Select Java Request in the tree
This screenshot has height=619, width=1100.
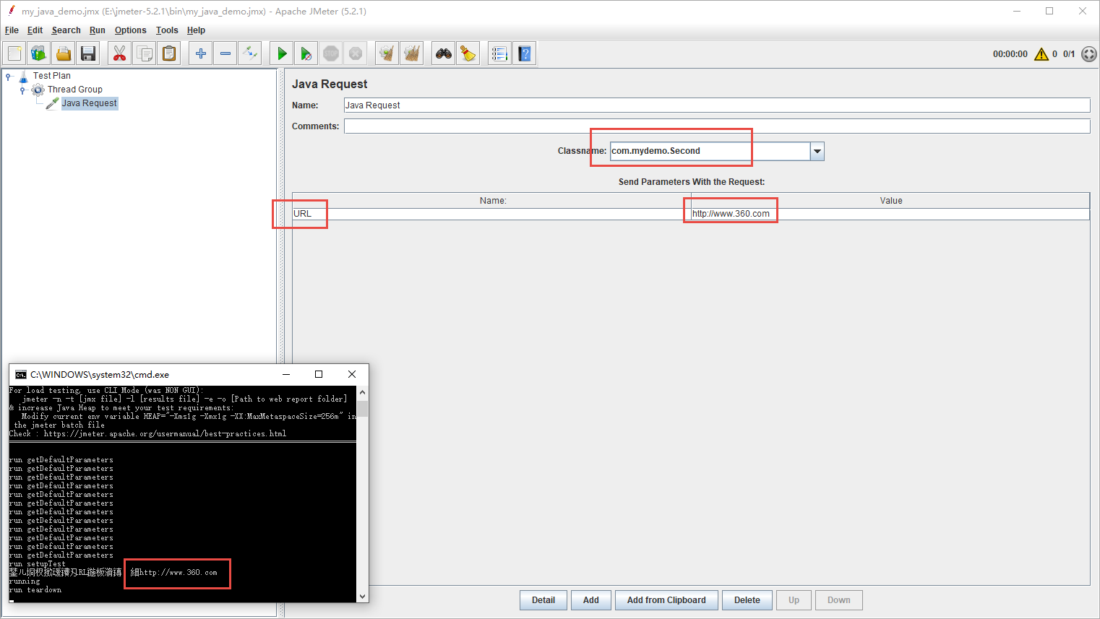[x=89, y=103]
